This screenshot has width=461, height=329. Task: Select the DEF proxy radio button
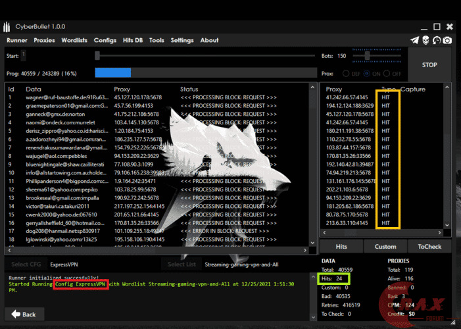click(346, 74)
